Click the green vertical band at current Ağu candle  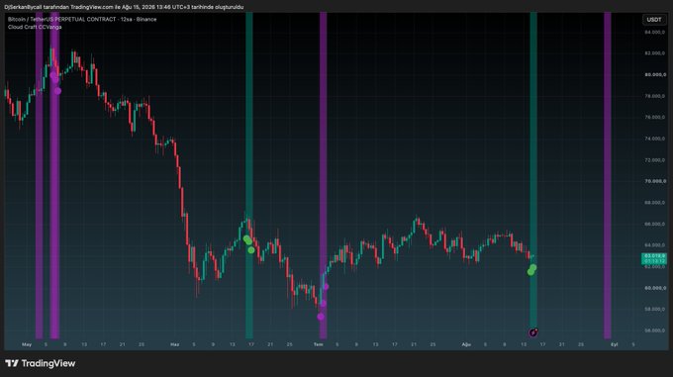(533, 175)
